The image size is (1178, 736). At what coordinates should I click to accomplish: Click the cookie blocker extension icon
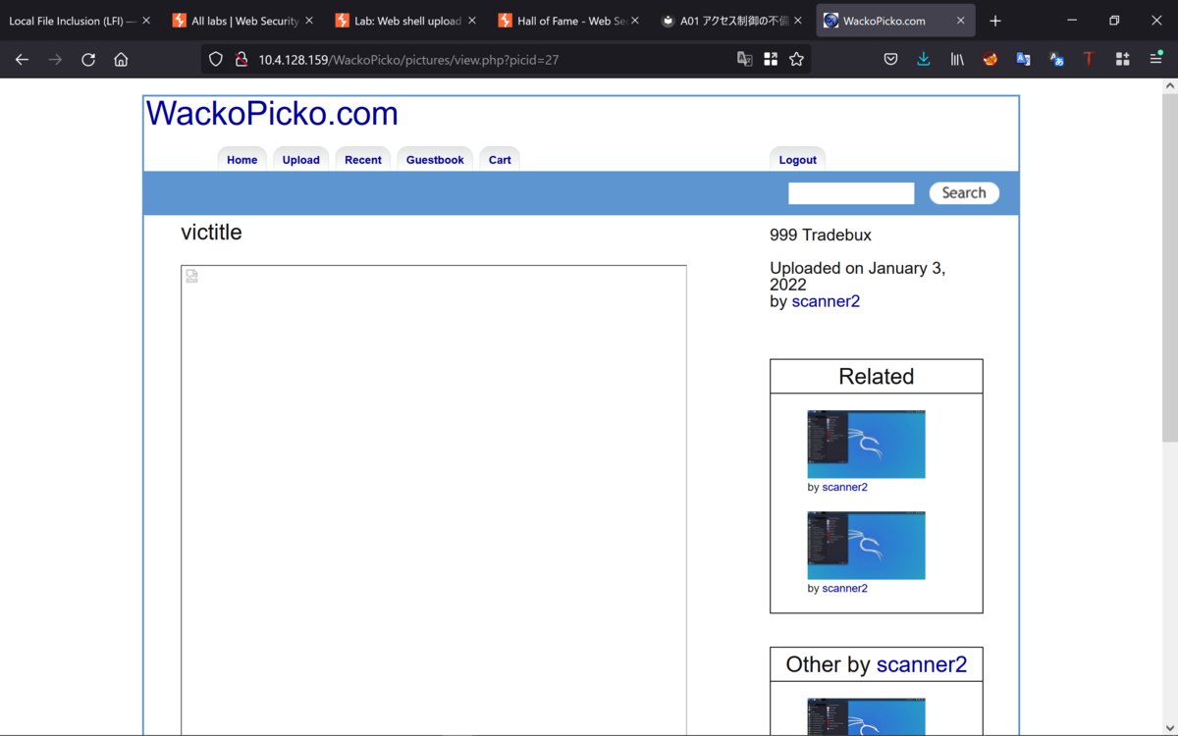991,59
